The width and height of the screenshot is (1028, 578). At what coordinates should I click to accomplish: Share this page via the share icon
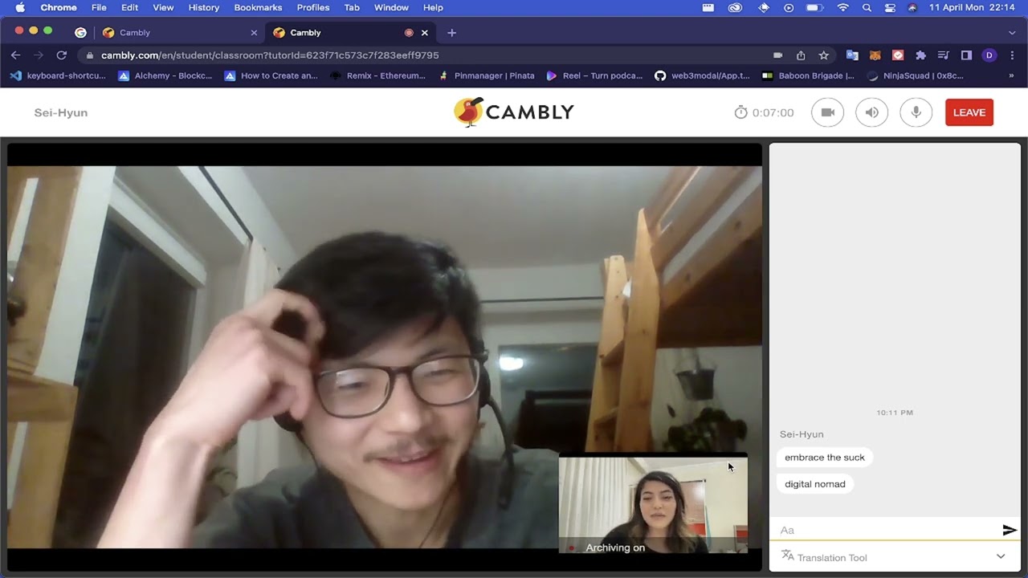click(801, 55)
